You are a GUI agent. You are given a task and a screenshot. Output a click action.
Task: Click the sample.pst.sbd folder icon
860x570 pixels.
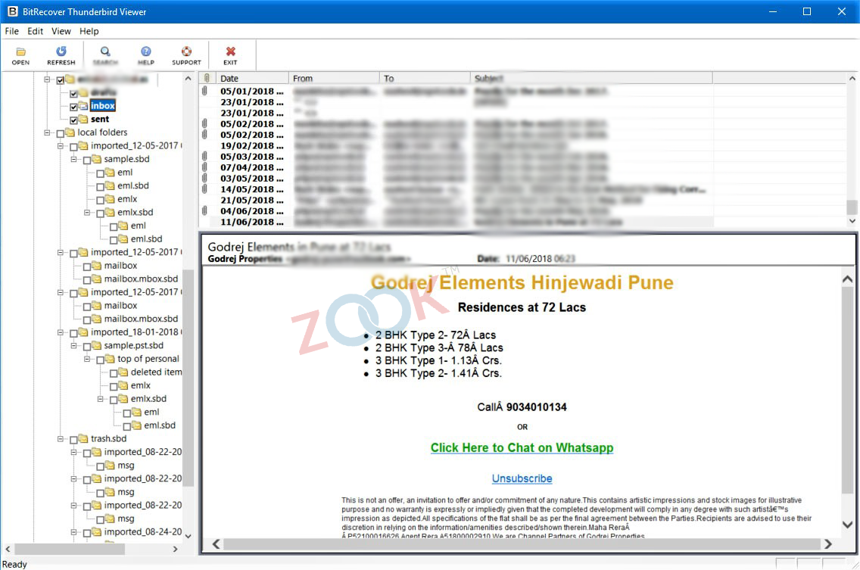pos(96,345)
